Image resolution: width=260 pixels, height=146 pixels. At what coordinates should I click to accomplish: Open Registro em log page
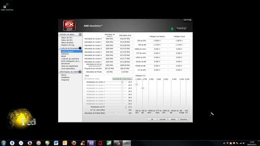tap(68, 45)
